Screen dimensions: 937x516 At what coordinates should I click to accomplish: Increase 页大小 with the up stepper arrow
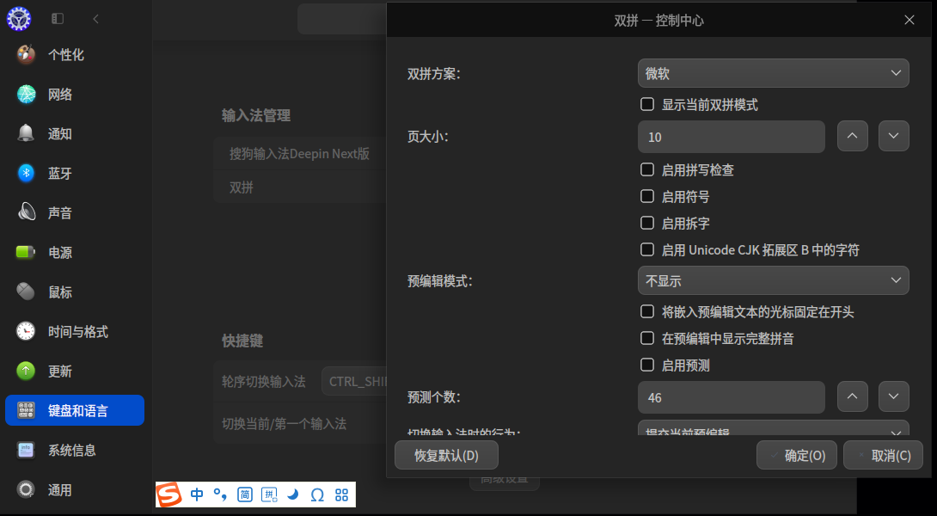(x=852, y=136)
